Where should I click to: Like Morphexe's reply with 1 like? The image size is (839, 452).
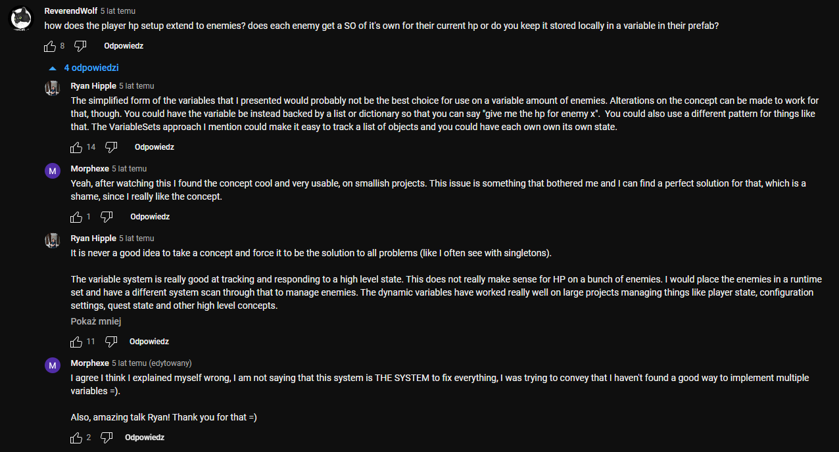click(77, 217)
